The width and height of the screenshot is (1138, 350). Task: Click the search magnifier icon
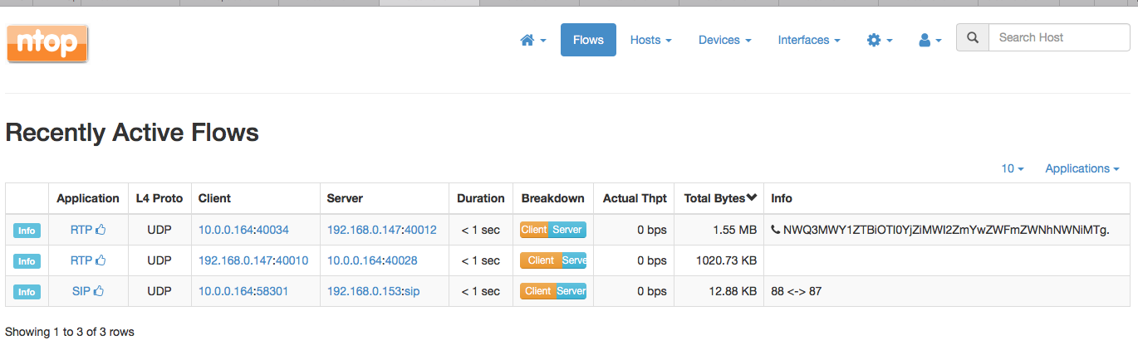pyautogui.click(x=973, y=37)
